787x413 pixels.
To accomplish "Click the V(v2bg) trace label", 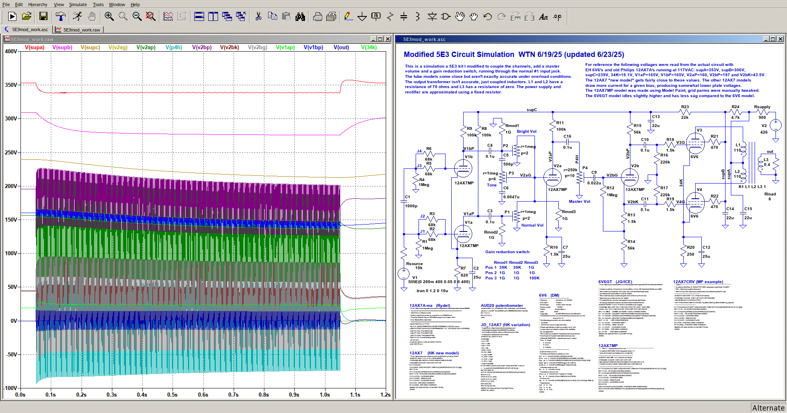I will point(257,47).
